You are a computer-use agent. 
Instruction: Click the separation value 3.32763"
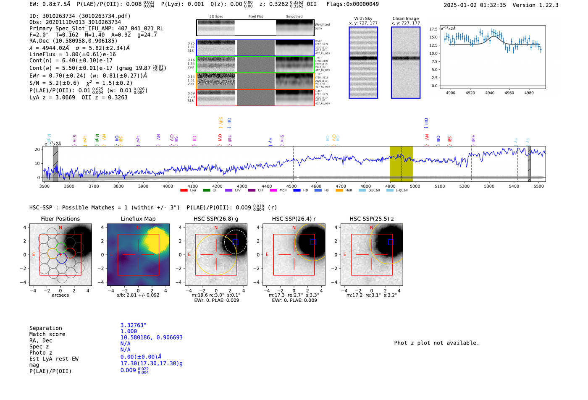click(133, 325)
